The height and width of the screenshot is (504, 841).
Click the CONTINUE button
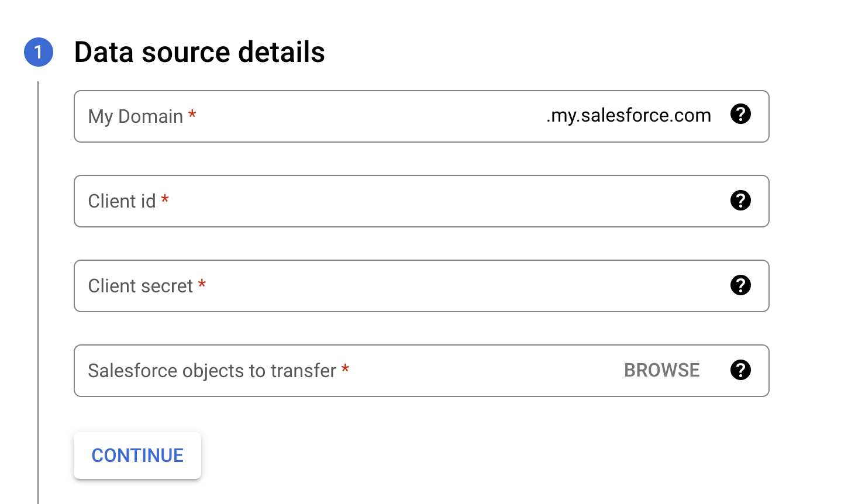pos(137,455)
